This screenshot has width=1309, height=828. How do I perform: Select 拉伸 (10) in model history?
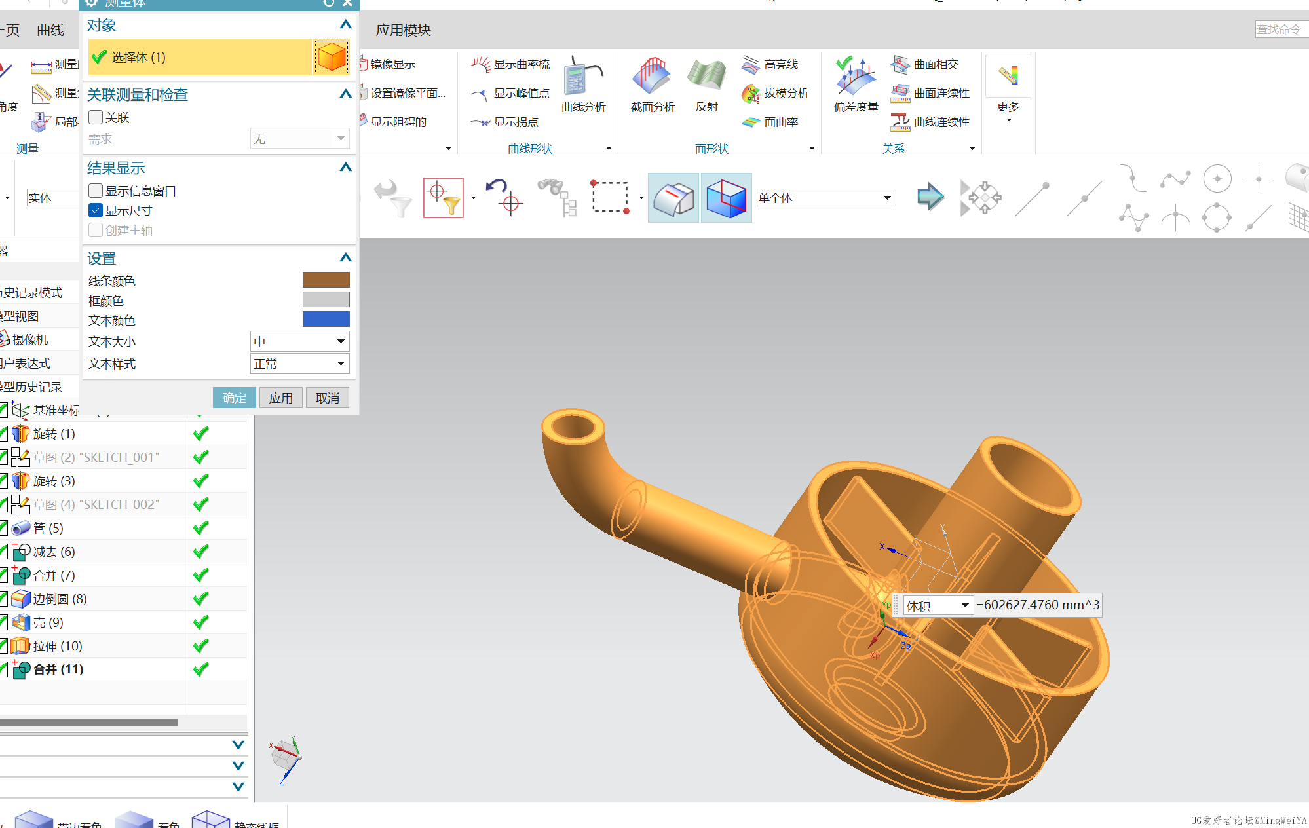(x=58, y=646)
